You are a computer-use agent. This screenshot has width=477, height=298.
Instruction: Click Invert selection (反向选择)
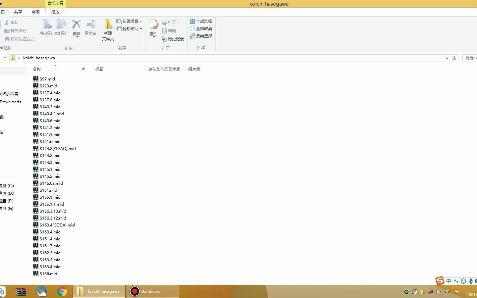(x=201, y=36)
